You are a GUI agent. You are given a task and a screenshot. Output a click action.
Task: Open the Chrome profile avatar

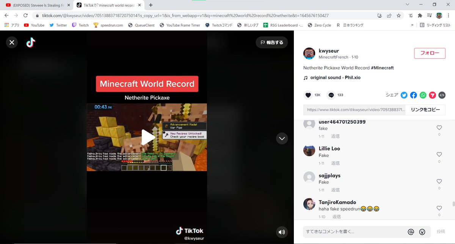pyautogui.click(x=439, y=16)
